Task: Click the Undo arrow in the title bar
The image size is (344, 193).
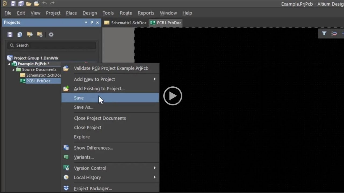Action: (45, 3)
